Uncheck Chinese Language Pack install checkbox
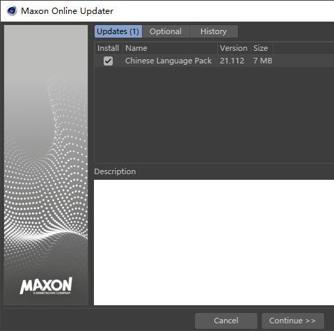The width and height of the screenshot is (334, 331). click(108, 61)
